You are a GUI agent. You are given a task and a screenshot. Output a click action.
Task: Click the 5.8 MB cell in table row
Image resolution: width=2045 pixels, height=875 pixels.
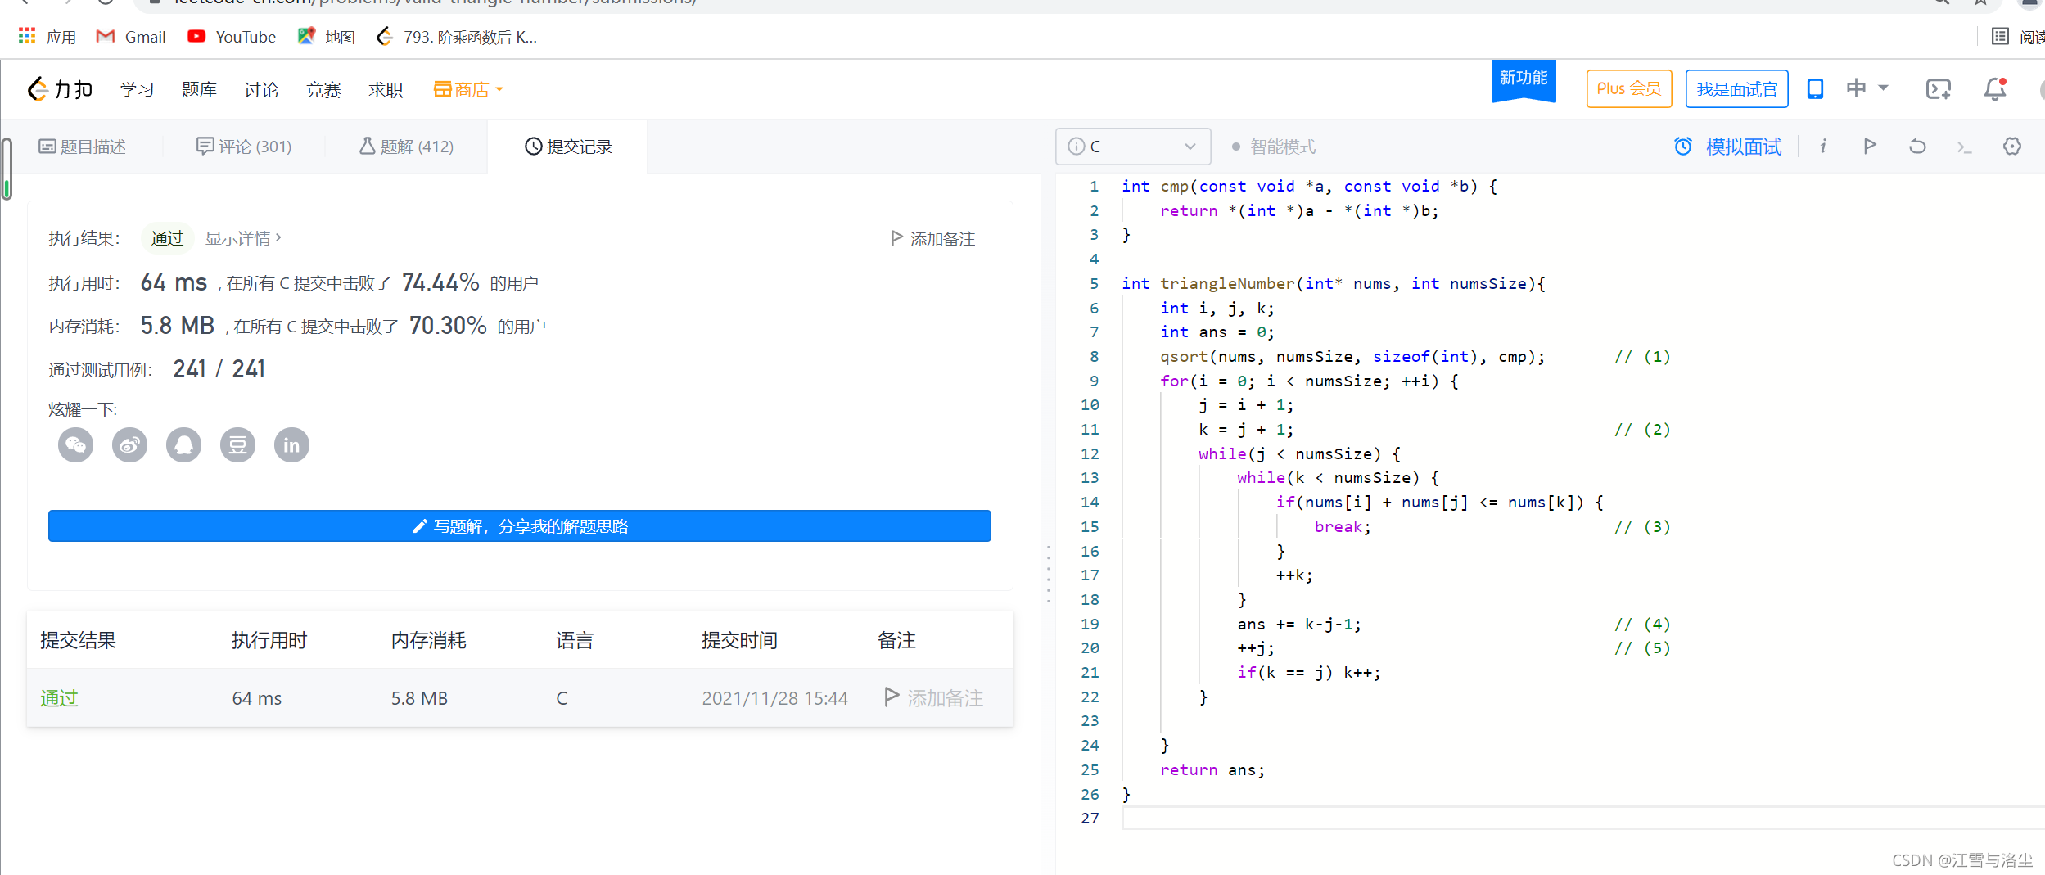coord(419,698)
